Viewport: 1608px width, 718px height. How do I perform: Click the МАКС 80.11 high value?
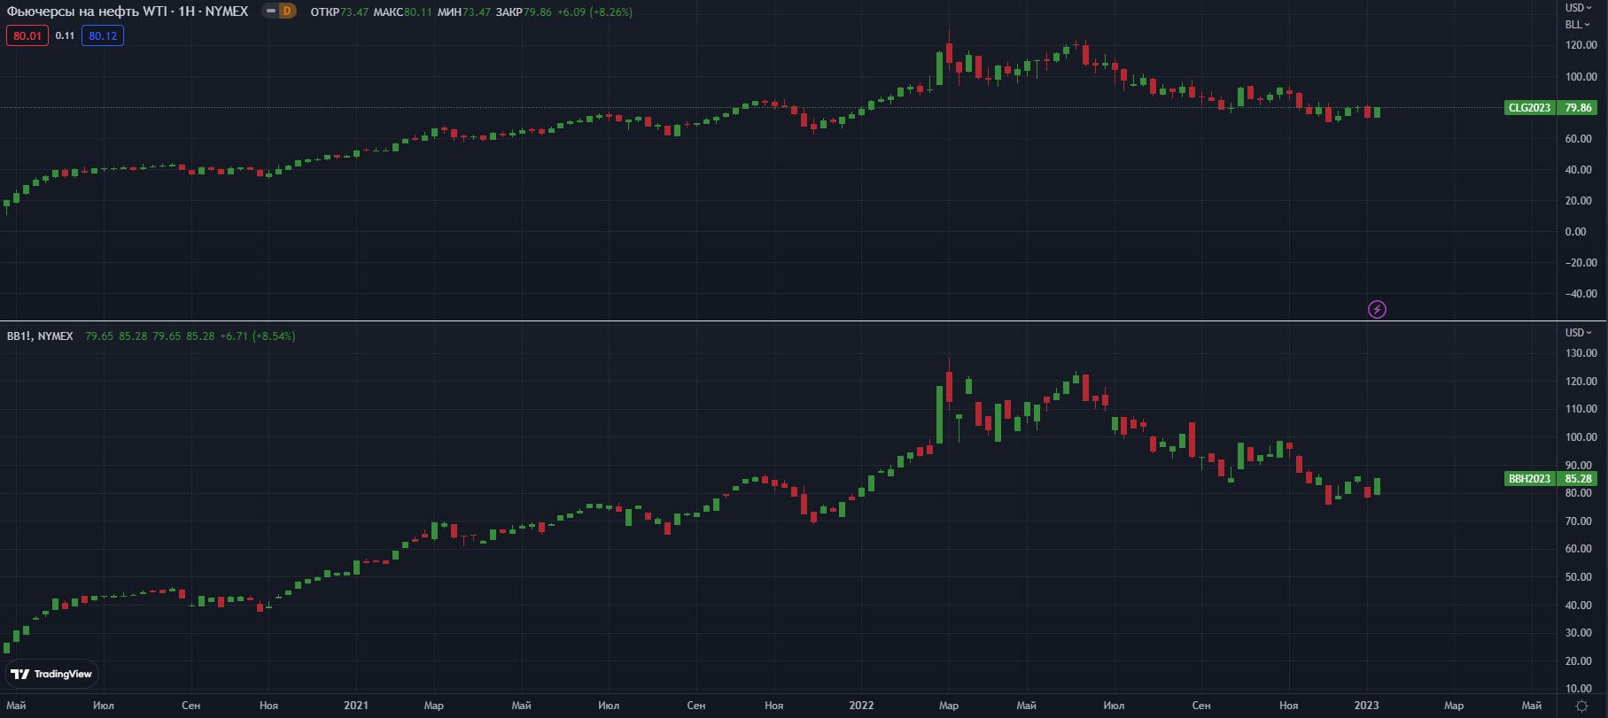click(x=404, y=12)
